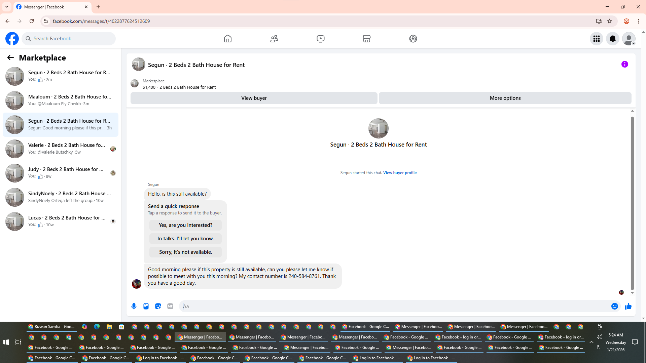Click the View buyer button
This screenshot has width=646, height=363.
click(254, 98)
